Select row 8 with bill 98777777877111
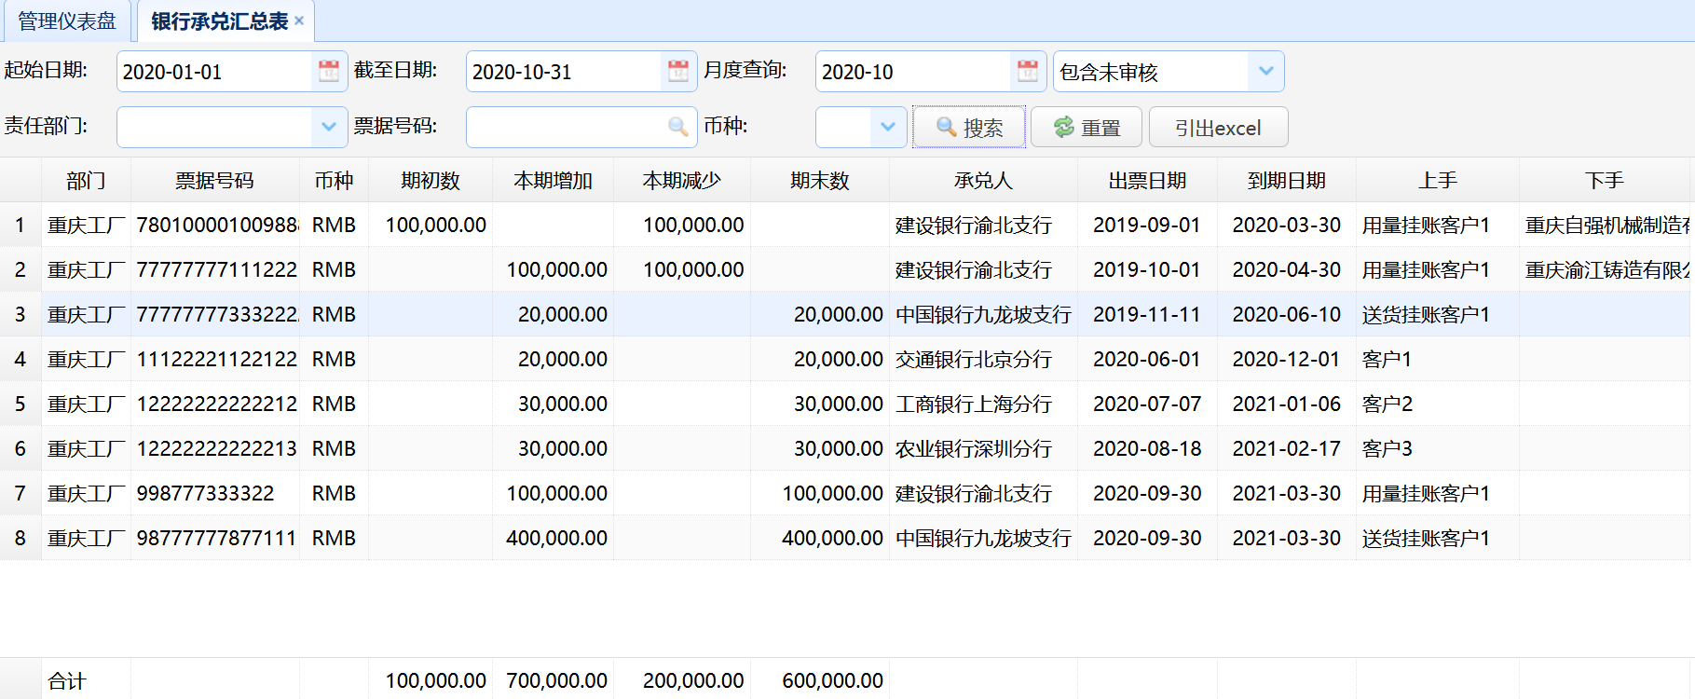Image resolution: width=1695 pixels, height=699 pixels. tap(216, 538)
